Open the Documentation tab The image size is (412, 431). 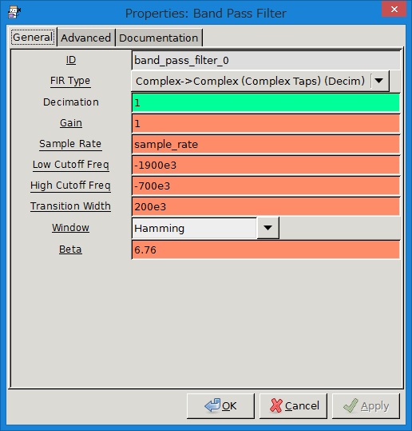(159, 38)
